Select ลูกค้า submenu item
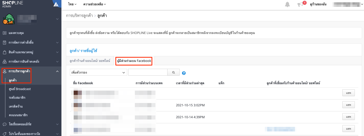Viewport: 364px width, 136px height. (13, 80)
